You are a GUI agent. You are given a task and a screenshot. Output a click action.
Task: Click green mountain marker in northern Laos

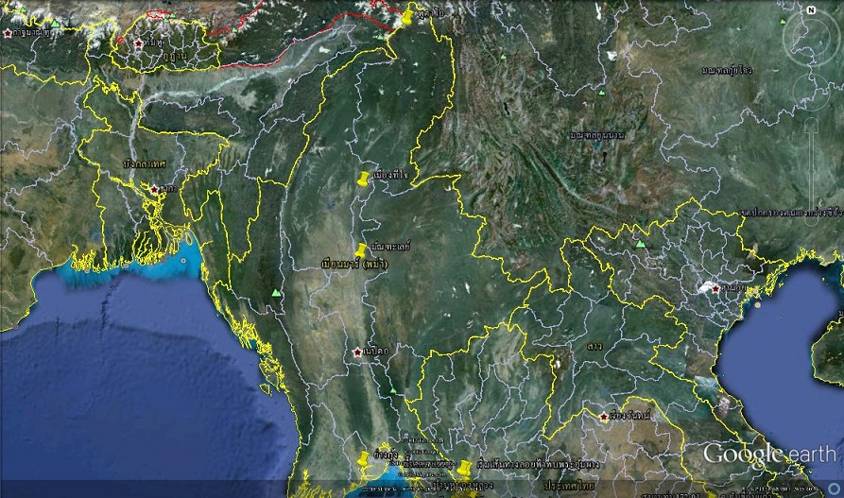tap(640, 244)
